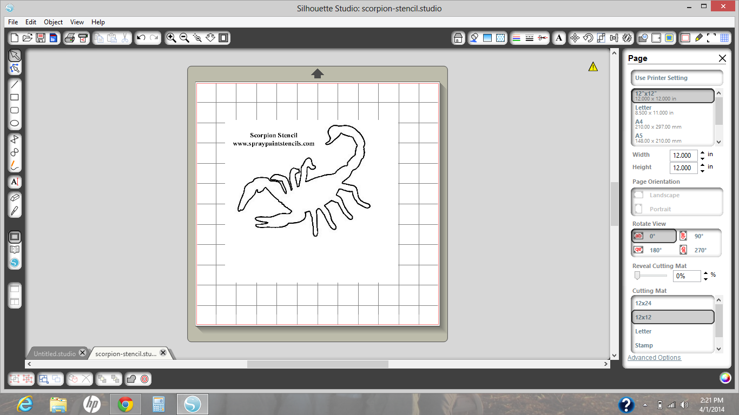Click the Undo arrow icon
739x415 pixels.
point(141,38)
